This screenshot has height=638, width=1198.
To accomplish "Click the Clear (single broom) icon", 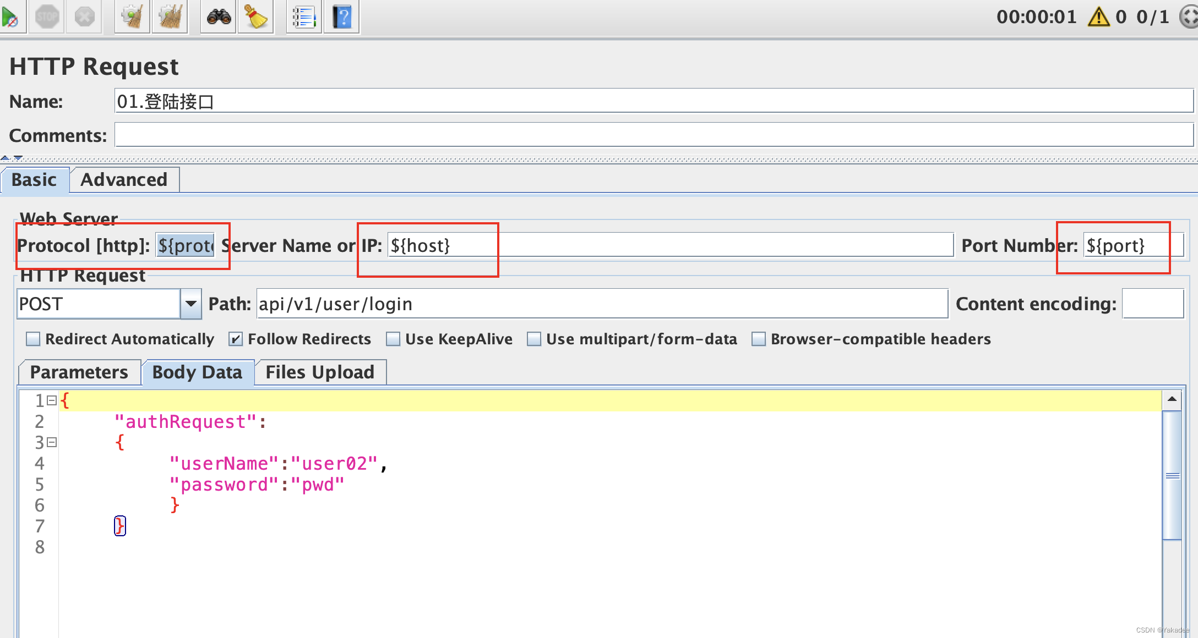I will pos(132,16).
